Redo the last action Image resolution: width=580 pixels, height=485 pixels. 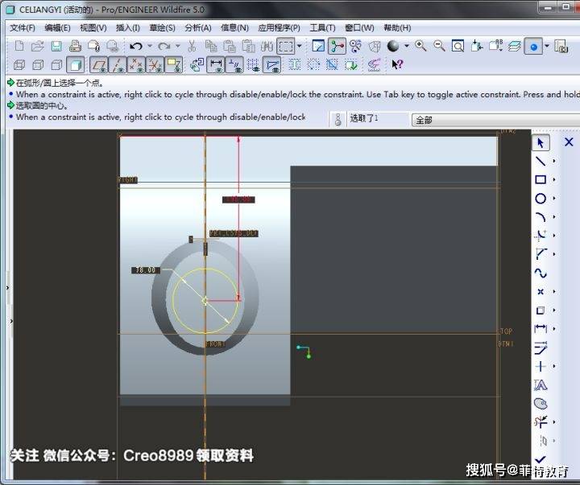coord(164,46)
